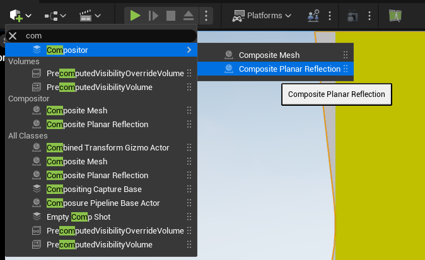Open the Blueprints dropdown icon
The image size is (425, 260).
[x=56, y=15]
